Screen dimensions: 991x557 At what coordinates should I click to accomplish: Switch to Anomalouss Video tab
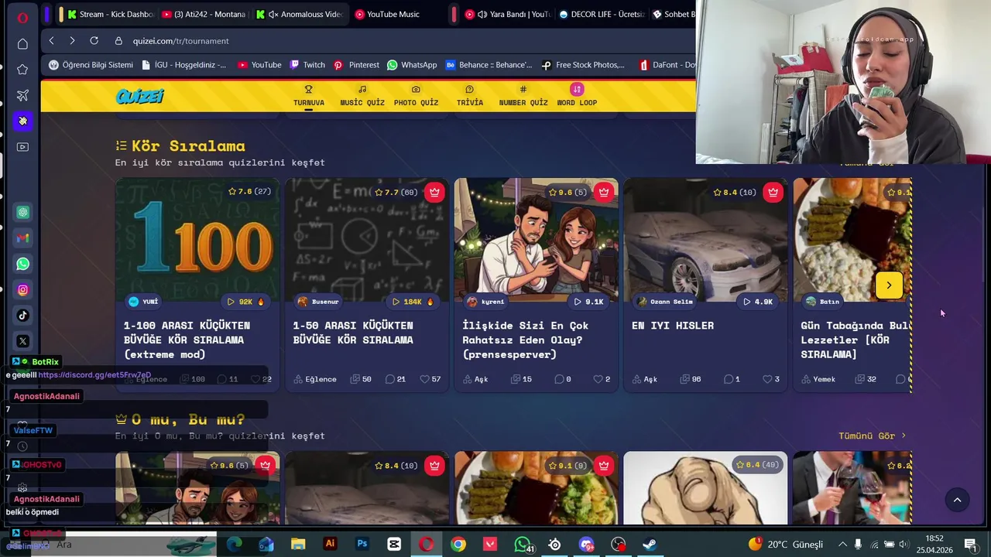click(x=299, y=14)
